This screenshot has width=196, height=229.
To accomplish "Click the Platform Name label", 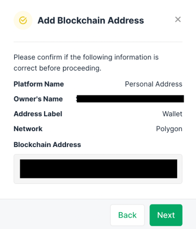I will [39, 84].
